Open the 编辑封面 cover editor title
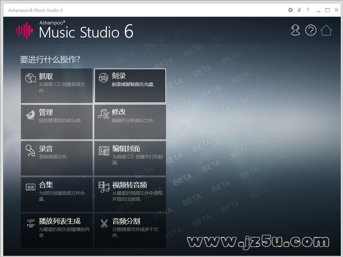343x257 pixels. 126,149
